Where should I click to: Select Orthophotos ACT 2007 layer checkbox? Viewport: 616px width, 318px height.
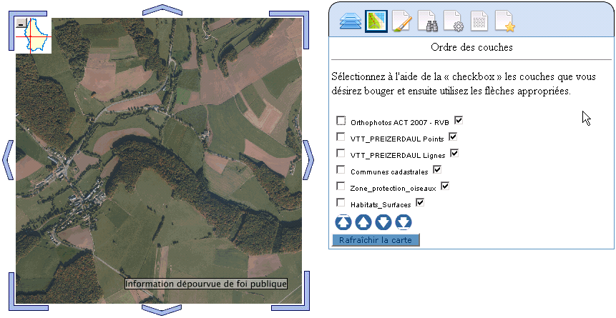tap(341, 121)
